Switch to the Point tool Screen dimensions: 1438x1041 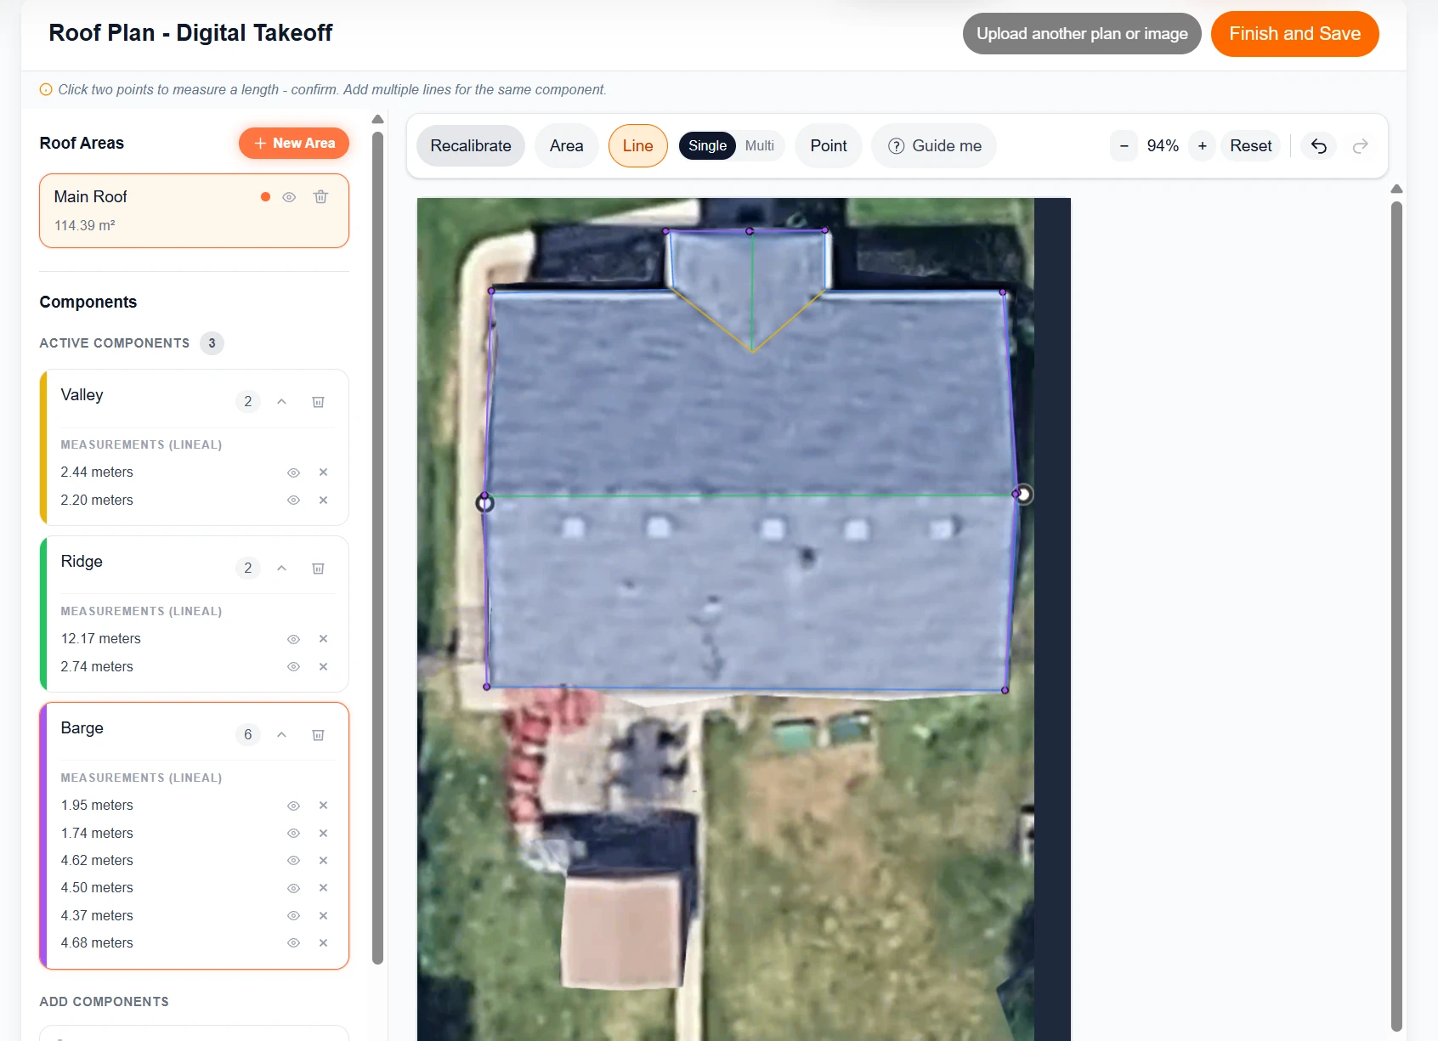tap(829, 146)
